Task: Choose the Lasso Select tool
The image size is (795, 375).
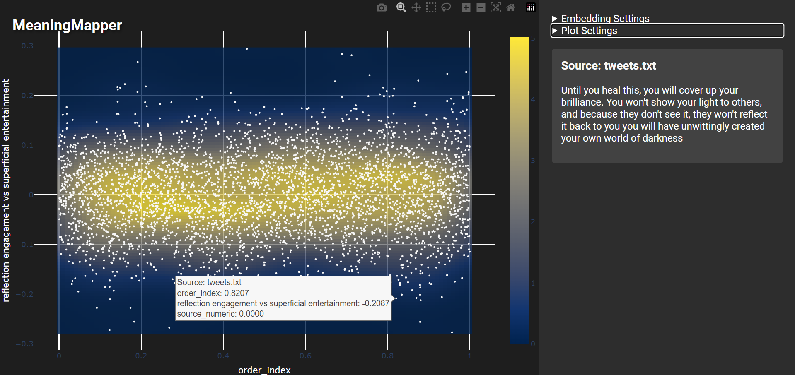Action: 446,7
